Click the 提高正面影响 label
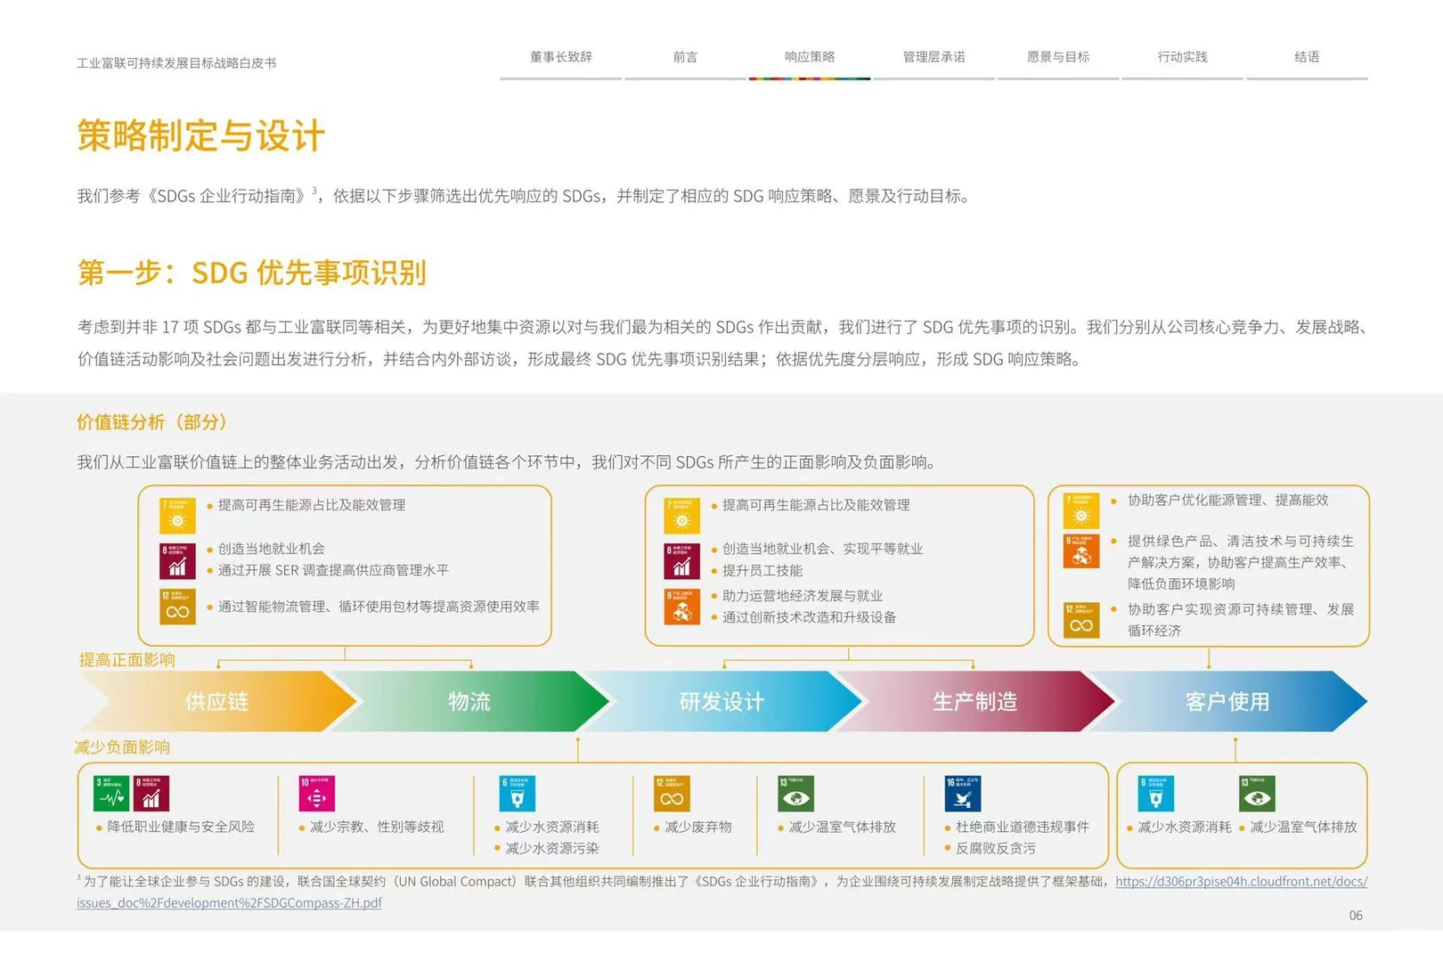 pyautogui.click(x=127, y=660)
